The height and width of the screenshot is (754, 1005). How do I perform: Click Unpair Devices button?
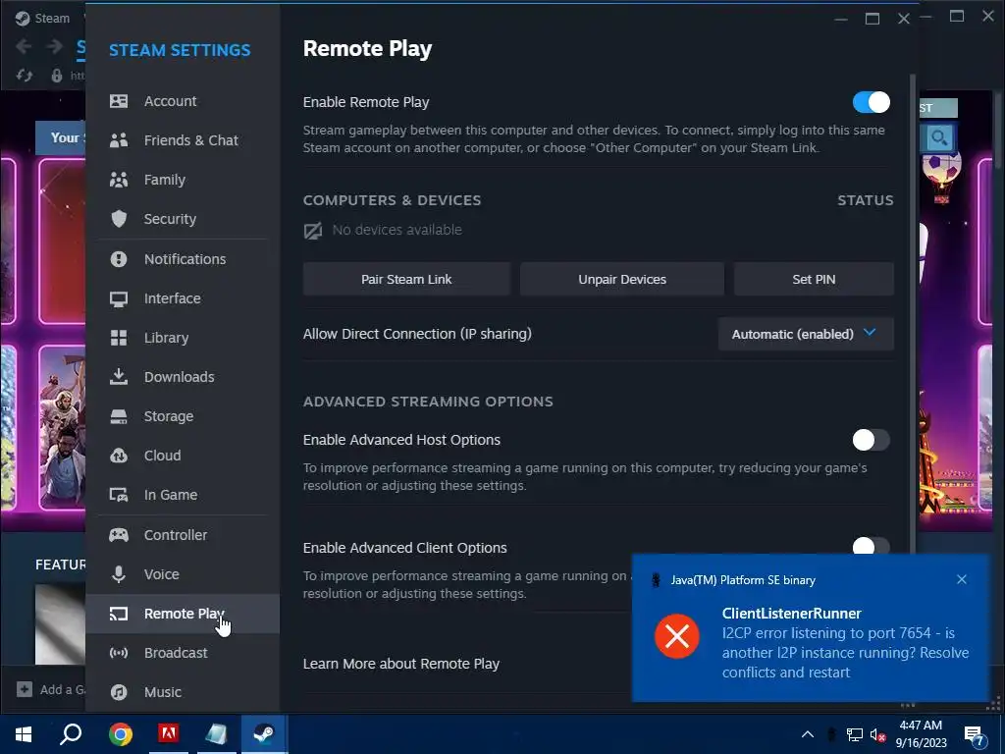coord(621,279)
